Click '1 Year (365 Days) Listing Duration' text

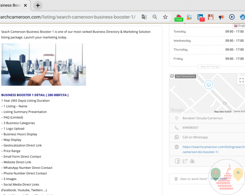point(25,101)
